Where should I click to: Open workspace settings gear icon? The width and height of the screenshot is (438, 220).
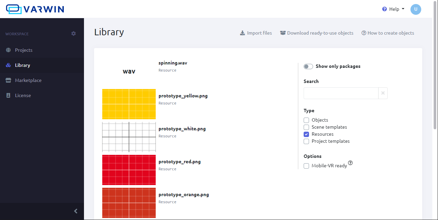point(74,34)
